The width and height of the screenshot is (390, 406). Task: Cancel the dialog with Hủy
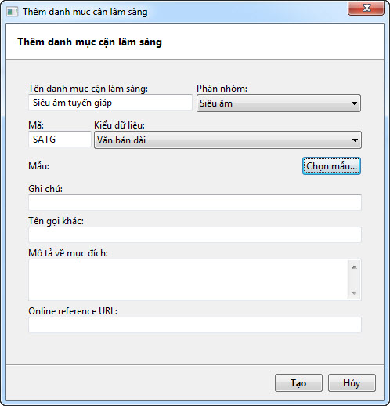[352, 383]
